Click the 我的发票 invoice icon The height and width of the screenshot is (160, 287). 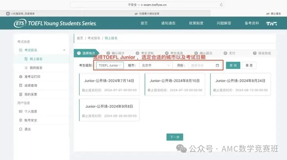coord(21,94)
